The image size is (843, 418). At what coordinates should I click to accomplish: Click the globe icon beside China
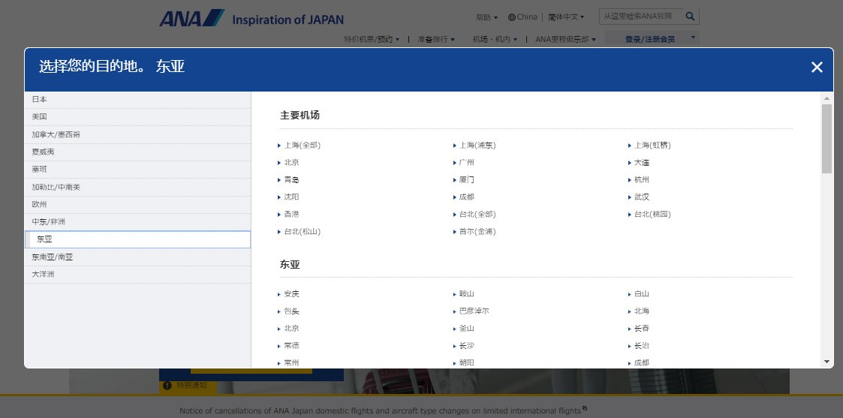coord(511,17)
